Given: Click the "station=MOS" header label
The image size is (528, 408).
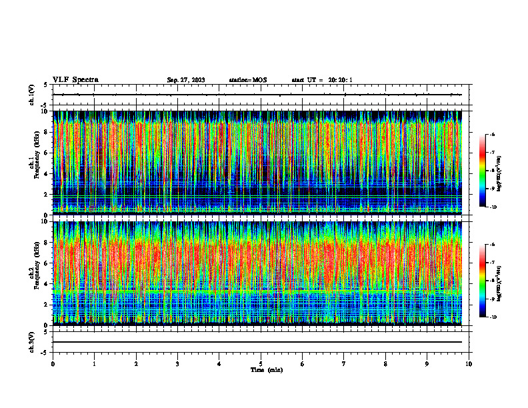Looking at the screenshot, I should 248,80.
